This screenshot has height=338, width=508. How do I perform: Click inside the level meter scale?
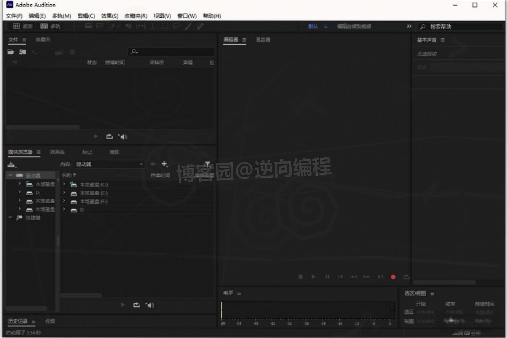[x=307, y=310]
